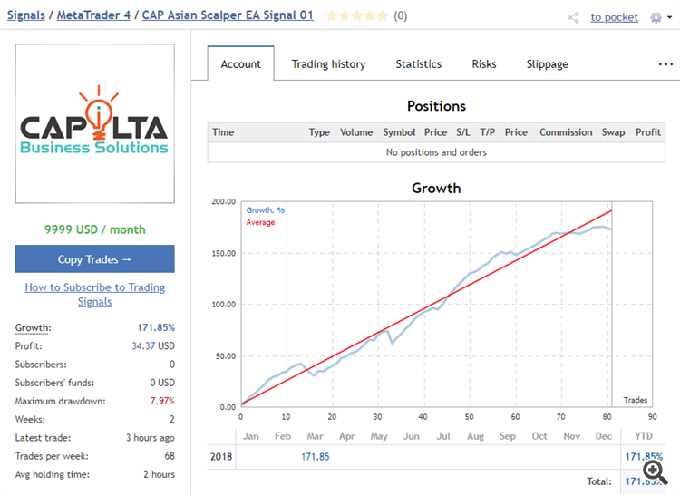Select the Risks tab
Screen dimensions: 680x496
coord(484,64)
